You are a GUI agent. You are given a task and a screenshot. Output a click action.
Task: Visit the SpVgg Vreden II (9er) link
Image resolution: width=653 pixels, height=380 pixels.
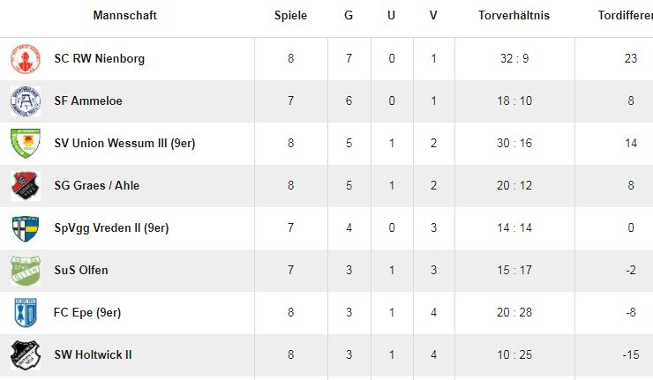click(x=111, y=228)
